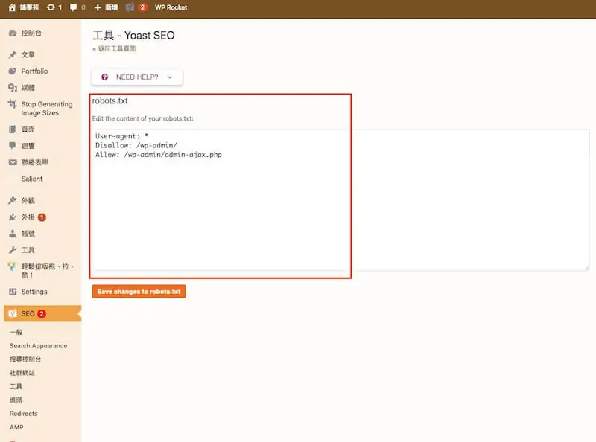Click the Settings grid icon in sidebar
The image size is (596, 442).
(13, 292)
